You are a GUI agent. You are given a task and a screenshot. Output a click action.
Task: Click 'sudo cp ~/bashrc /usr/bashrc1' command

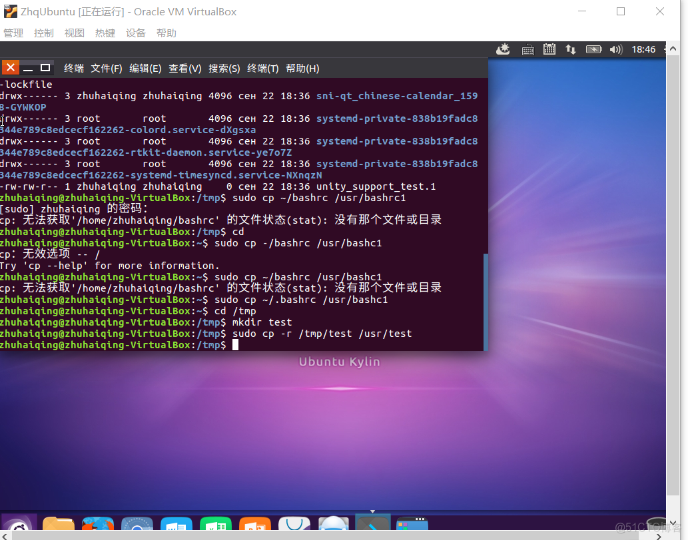point(319,198)
